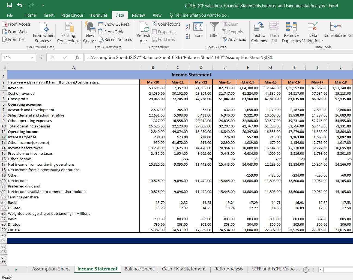The image size is (353, 280).
Task: Click Sort A to Z icon
Action: point(188,27)
